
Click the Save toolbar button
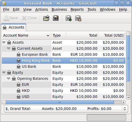[x=11, y=18]
